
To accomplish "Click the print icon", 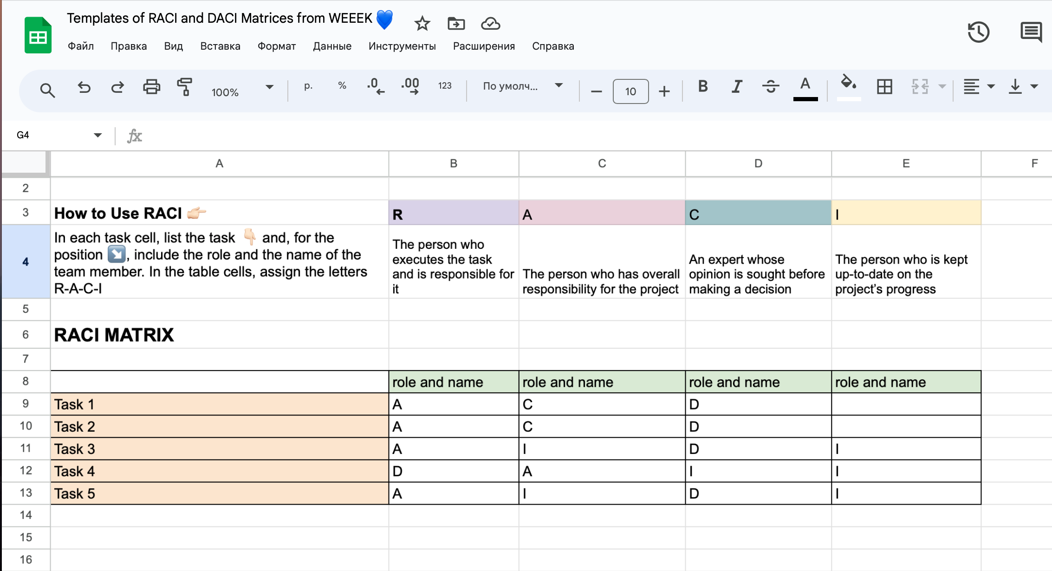I will [x=151, y=87].
